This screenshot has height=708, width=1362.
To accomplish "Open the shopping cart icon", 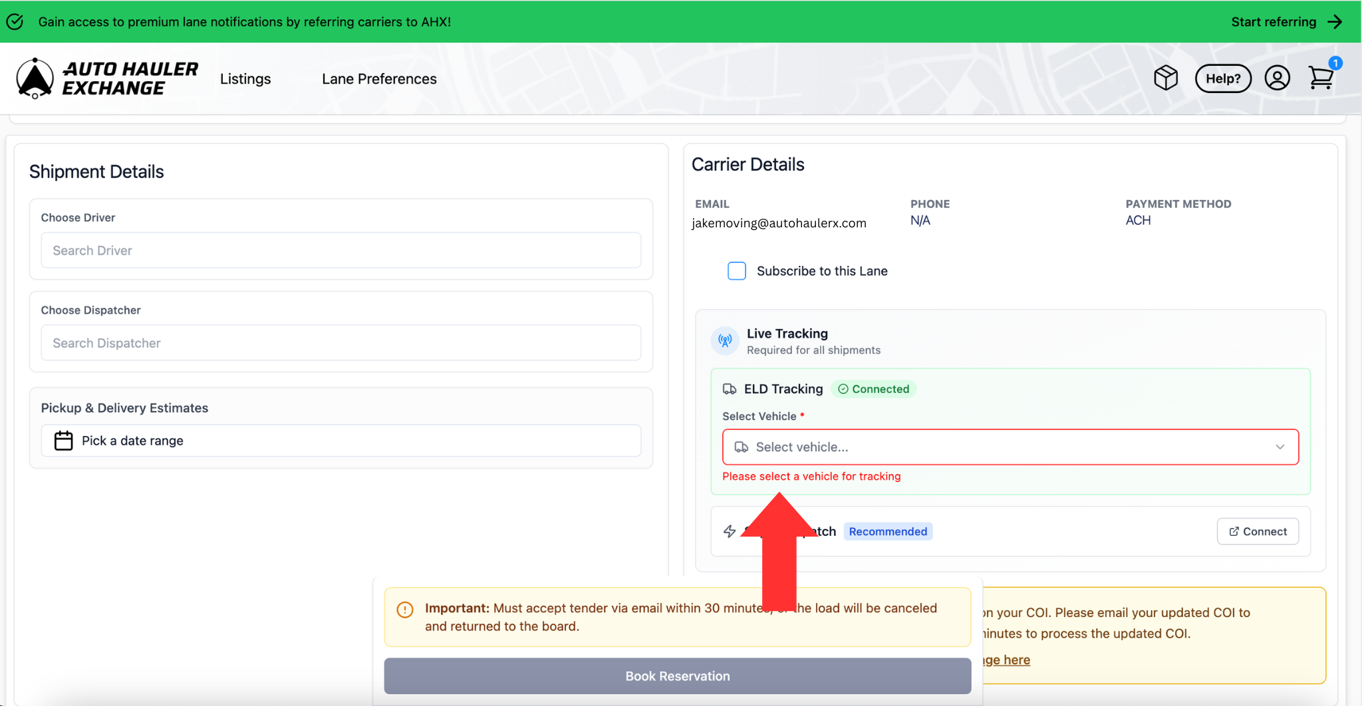I will point(1320,78).
